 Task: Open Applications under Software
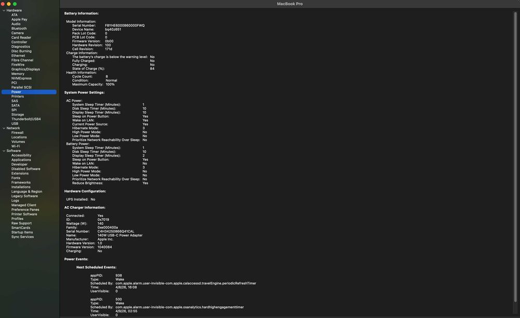[x=21, y=160]
